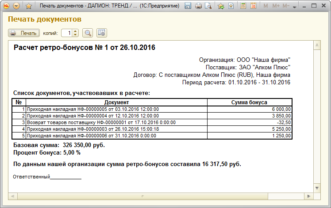Screen dimensions: 331x208
Task: Open the history star-page icon
Action: click(x=231, y=6)
